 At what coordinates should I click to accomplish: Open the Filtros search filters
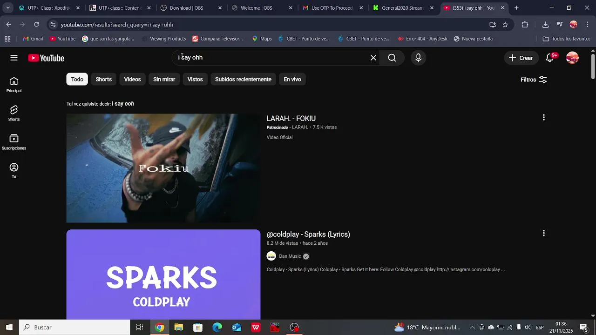point(534,80)
